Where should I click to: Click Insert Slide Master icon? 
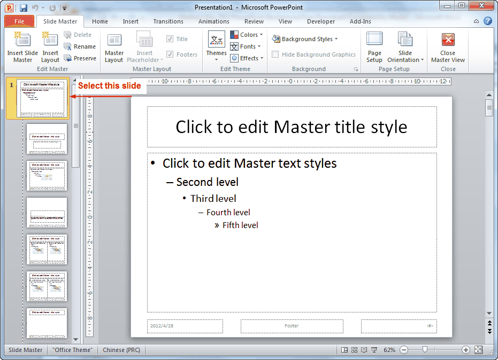tap(22, 47)
